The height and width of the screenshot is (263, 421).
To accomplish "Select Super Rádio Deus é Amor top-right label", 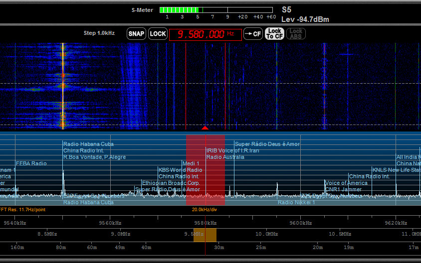I will click(x=267, y=144).
